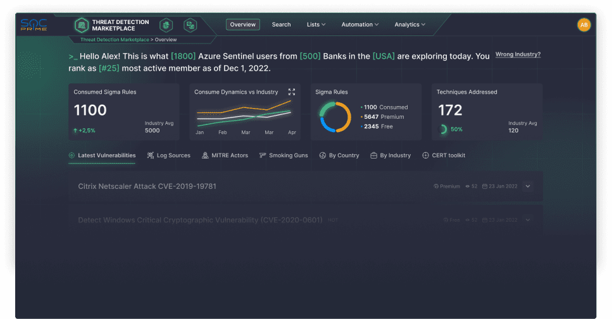
Task: Click the square chat icon in the header
Action: tap(190, 25)
